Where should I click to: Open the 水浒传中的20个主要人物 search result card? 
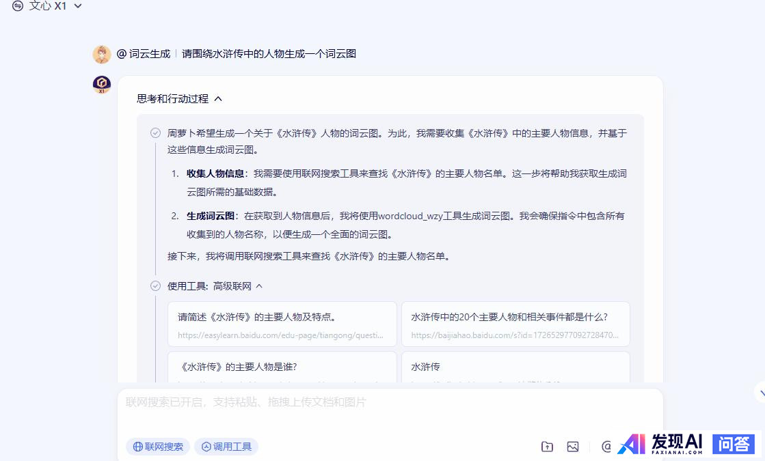(x=515, y=324)
